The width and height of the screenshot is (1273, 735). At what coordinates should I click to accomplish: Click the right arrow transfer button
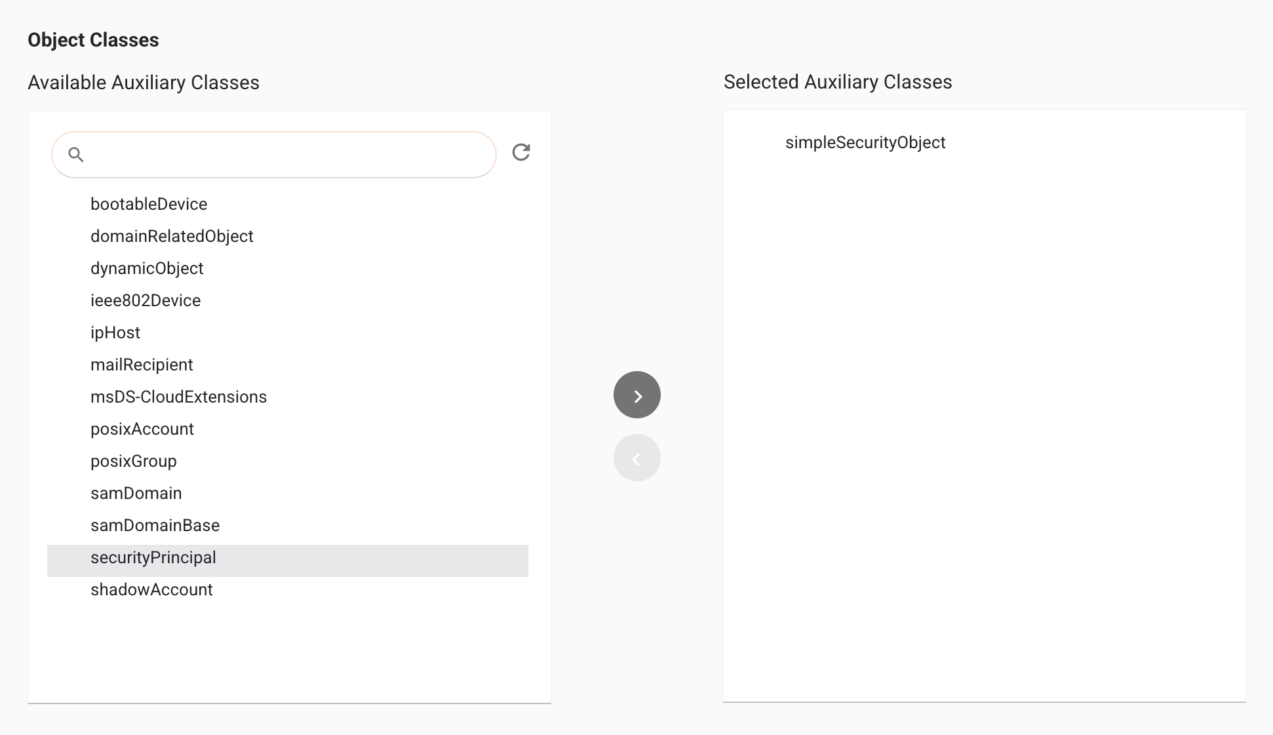point(636,394)
